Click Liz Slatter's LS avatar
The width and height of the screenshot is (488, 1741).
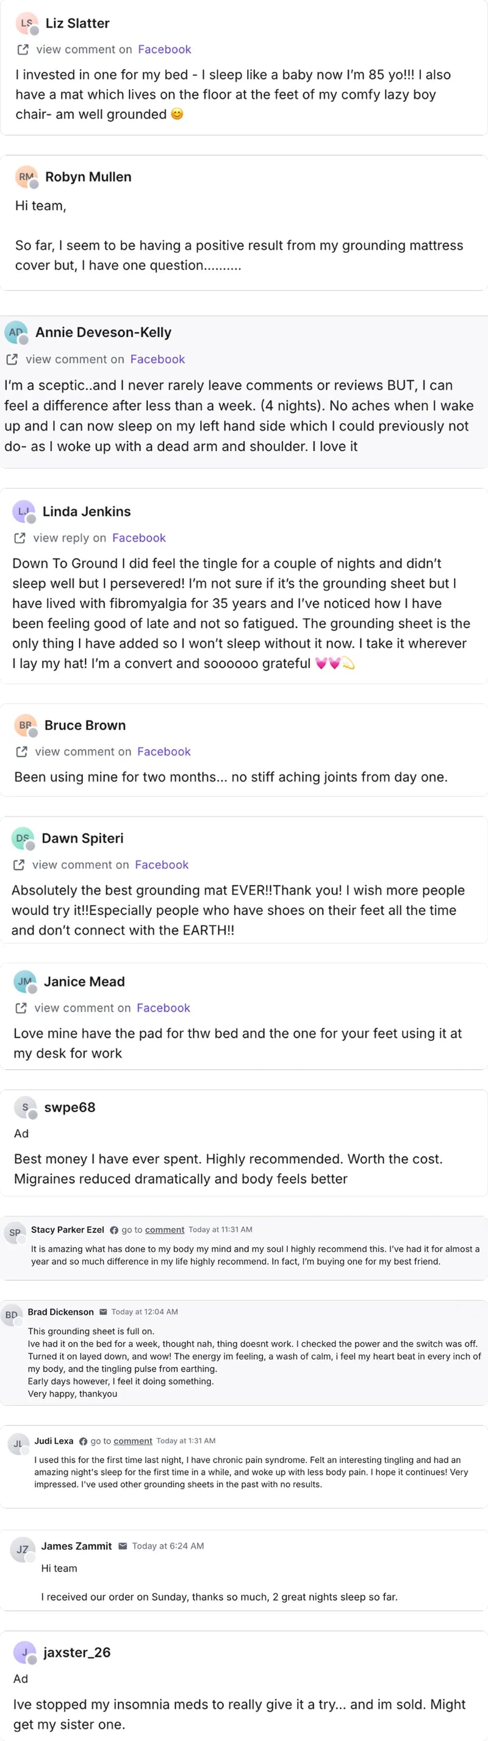[27, 23]
